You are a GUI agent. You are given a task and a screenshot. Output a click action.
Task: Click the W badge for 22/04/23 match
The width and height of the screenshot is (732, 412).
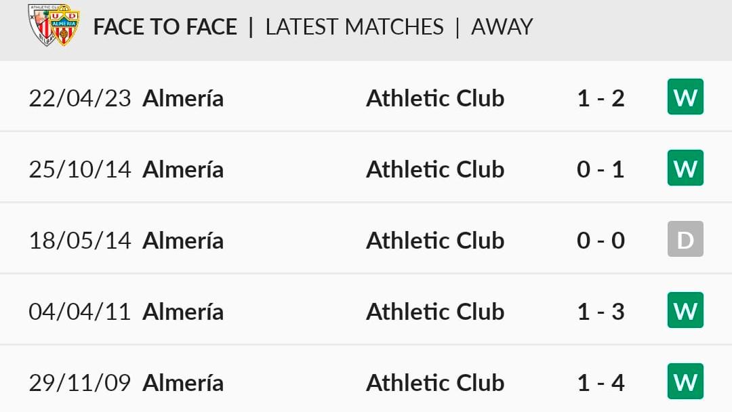pos(685,97)
